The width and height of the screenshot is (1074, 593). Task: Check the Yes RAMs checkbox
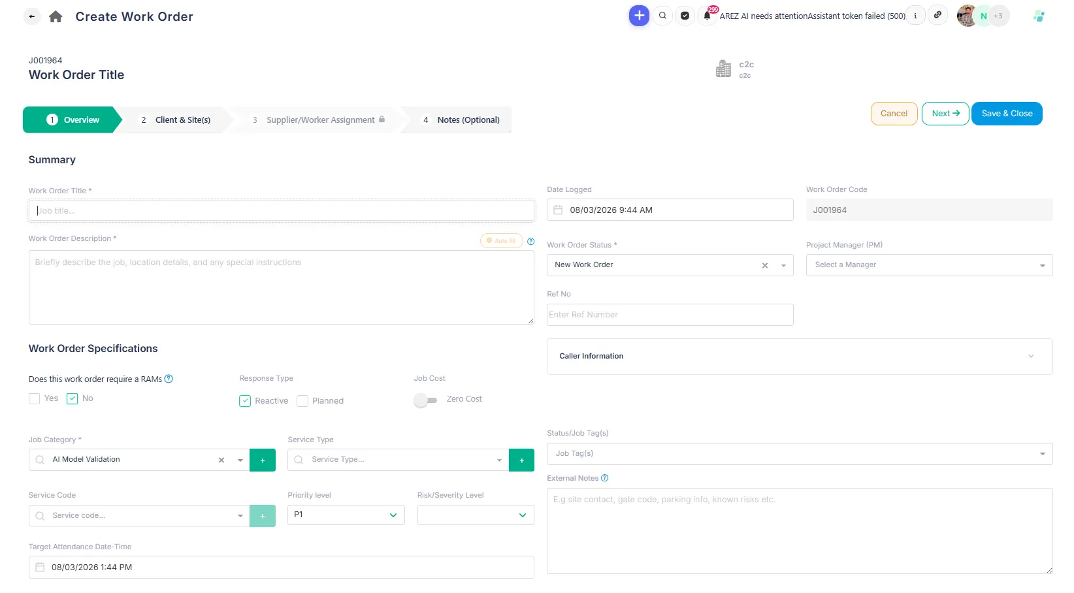[x=35, y=399]
